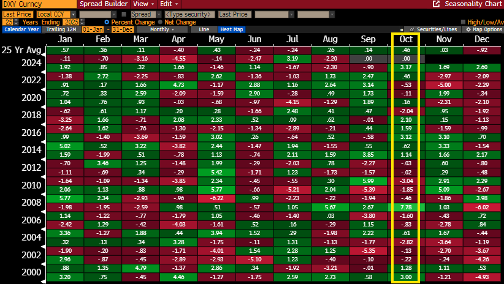Click the Spread Builder button
The image size is (504, 284).
tap(104, 4)
